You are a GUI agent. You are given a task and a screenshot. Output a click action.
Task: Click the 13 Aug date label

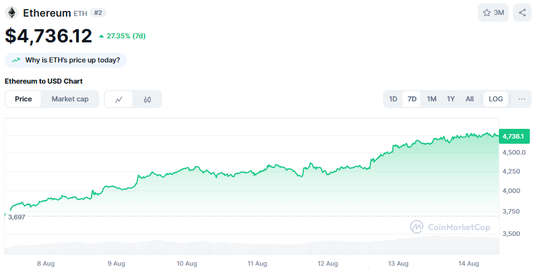(x=398, y=263)
